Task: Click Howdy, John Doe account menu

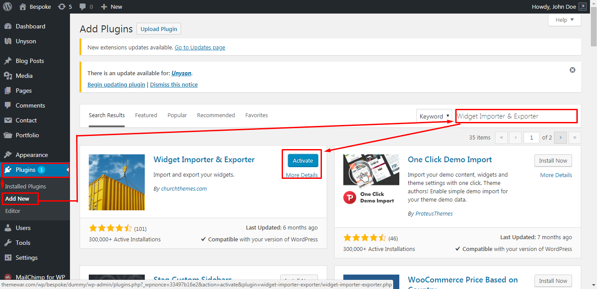Action: (559, 7)
